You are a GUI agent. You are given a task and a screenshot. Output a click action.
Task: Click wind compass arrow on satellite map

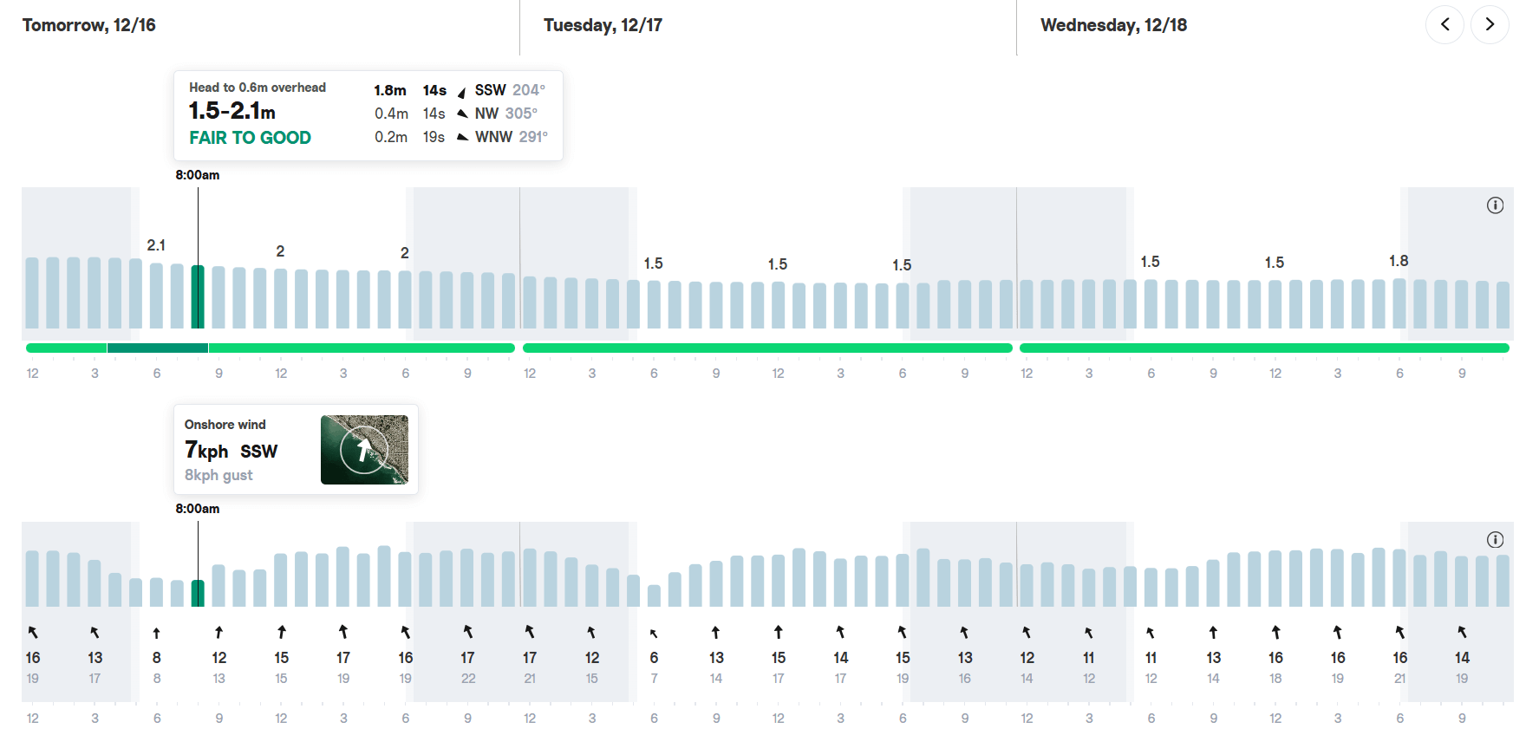pos(364,449)
